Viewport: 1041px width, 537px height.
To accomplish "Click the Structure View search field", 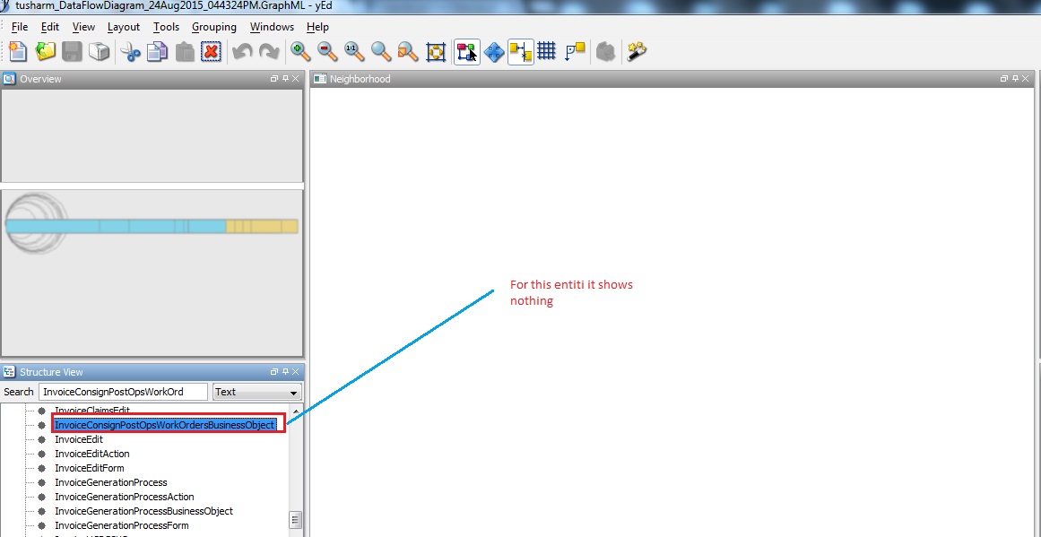I will pos(122,392).
